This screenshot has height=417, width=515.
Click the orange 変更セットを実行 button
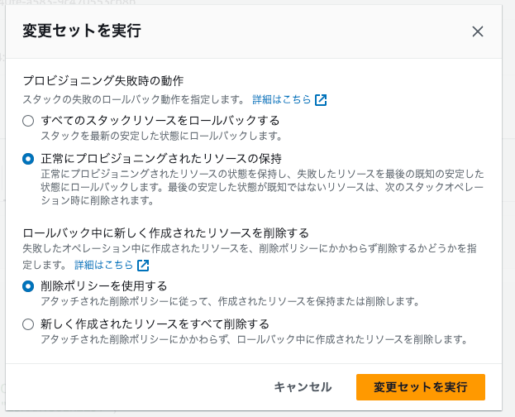tap(420, 386)
